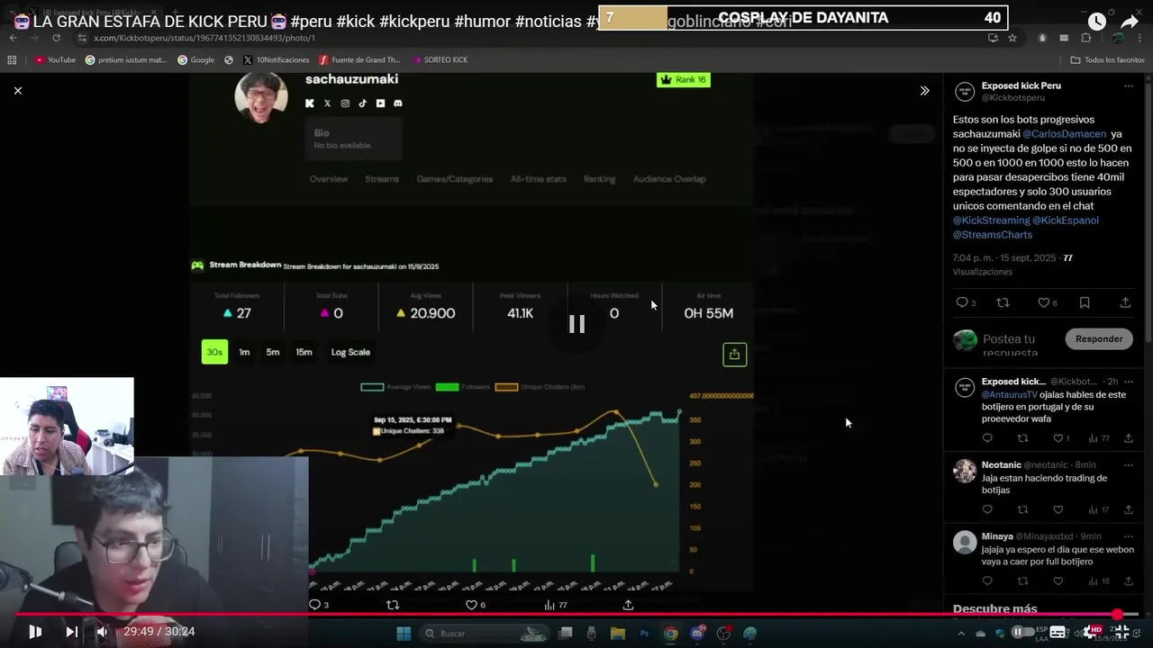Like Neotanic's reply

tap(1058, 510)
